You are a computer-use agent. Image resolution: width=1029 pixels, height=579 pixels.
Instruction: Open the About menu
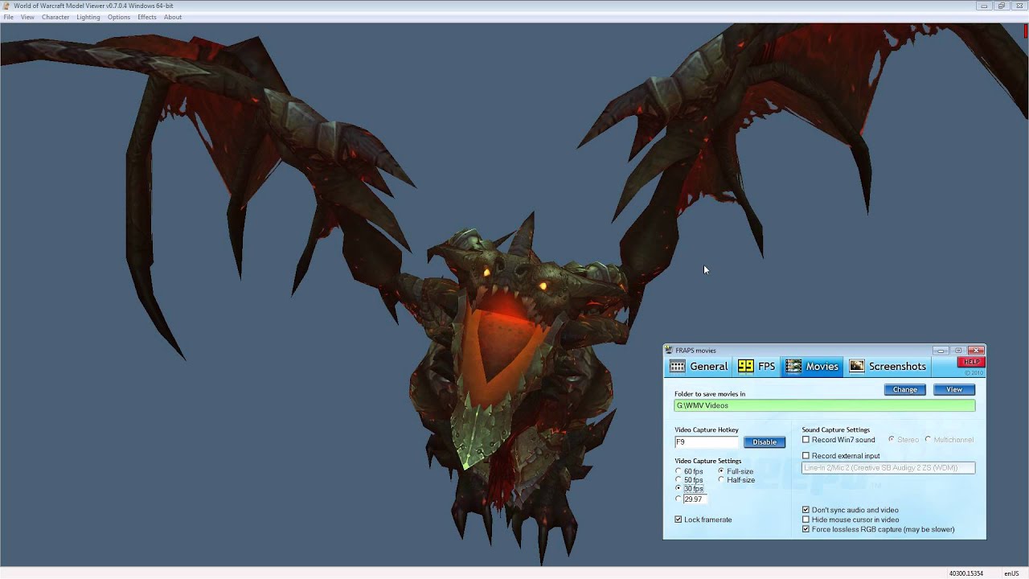pos(173,17)
